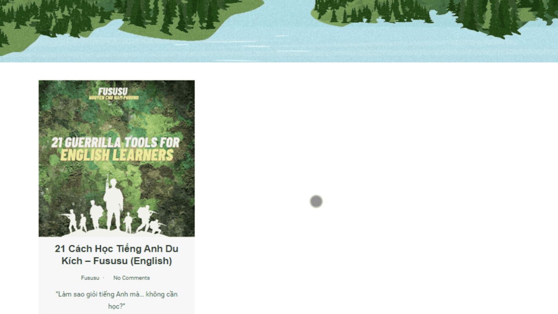This screenshot has height=314, width=558.
Task: Click the small dot separator after Fususu
Action: pos(104,278)
